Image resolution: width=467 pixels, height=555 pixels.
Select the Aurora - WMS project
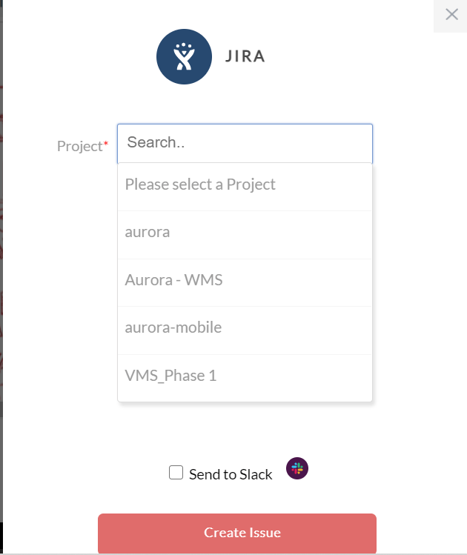[245, 282]
